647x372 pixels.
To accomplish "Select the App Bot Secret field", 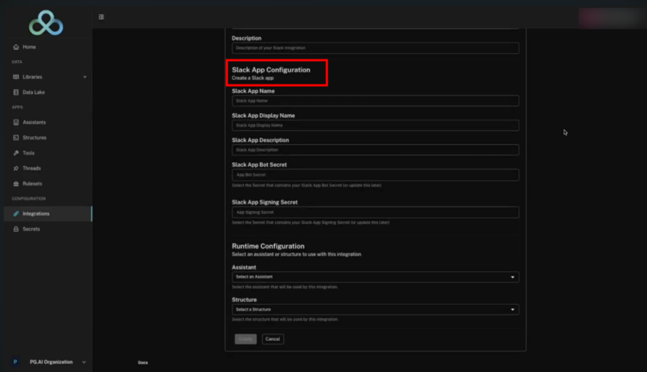I will (x=375, y=175).
